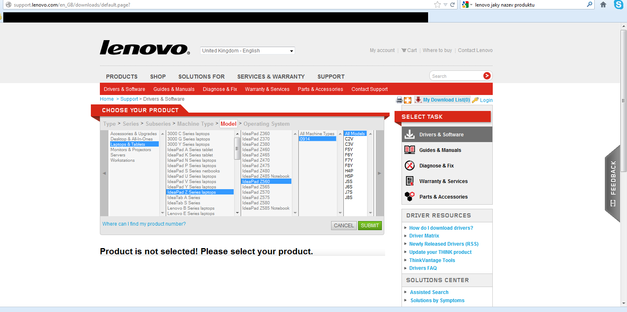Click the Series list scroll down arrow
Viewport: 627px width, 312px height.
point(237,213)
